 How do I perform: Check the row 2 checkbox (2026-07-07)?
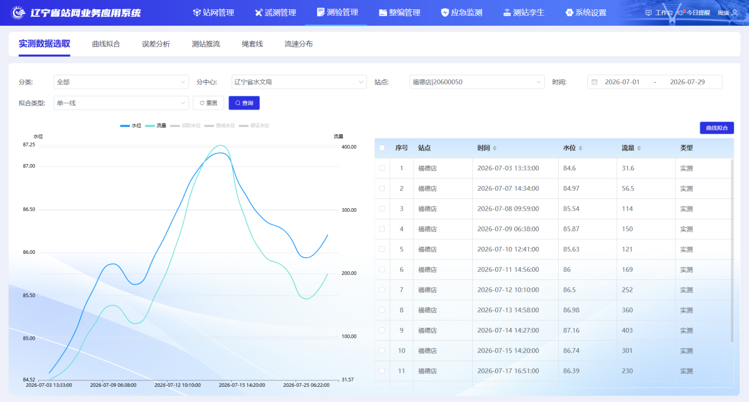pyautogui.click(x=382, y=188)
